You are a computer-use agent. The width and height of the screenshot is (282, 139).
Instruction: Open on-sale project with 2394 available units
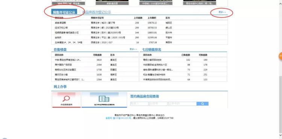pos(63,65)
